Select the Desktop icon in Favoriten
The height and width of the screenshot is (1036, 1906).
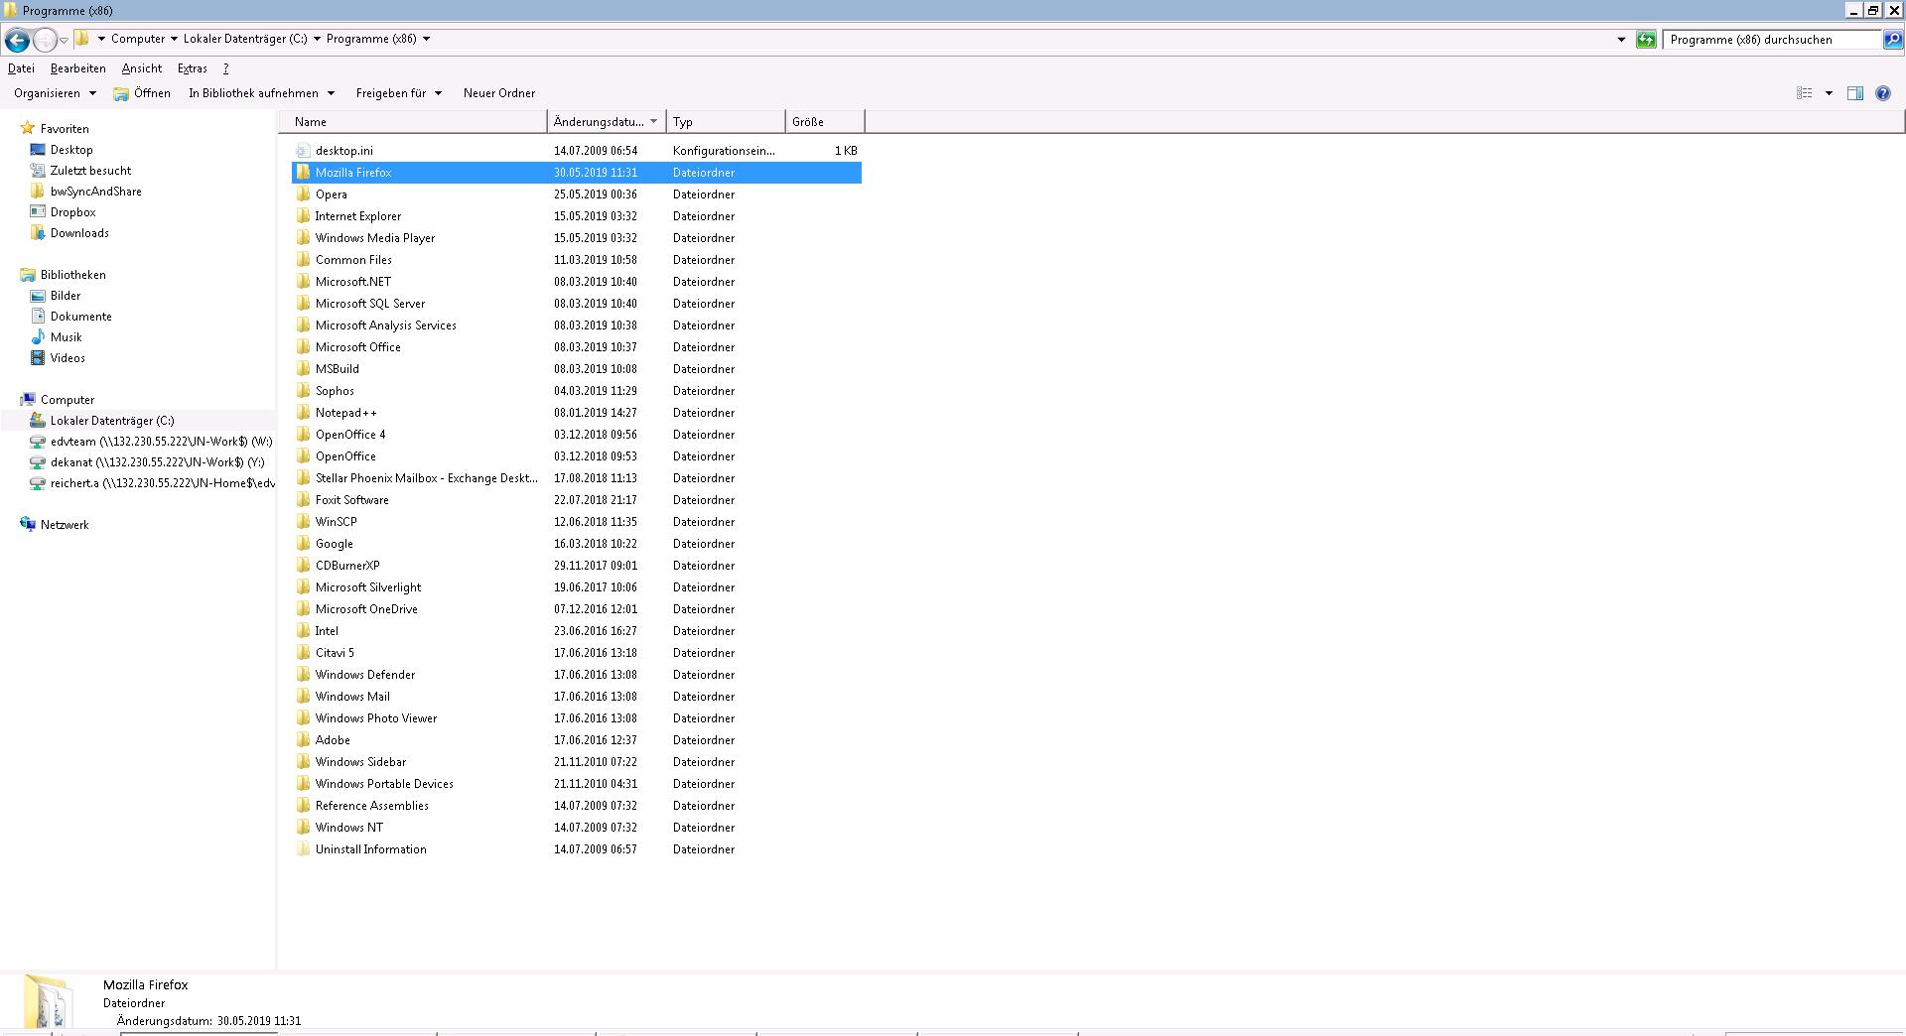(x=38, y=150)
